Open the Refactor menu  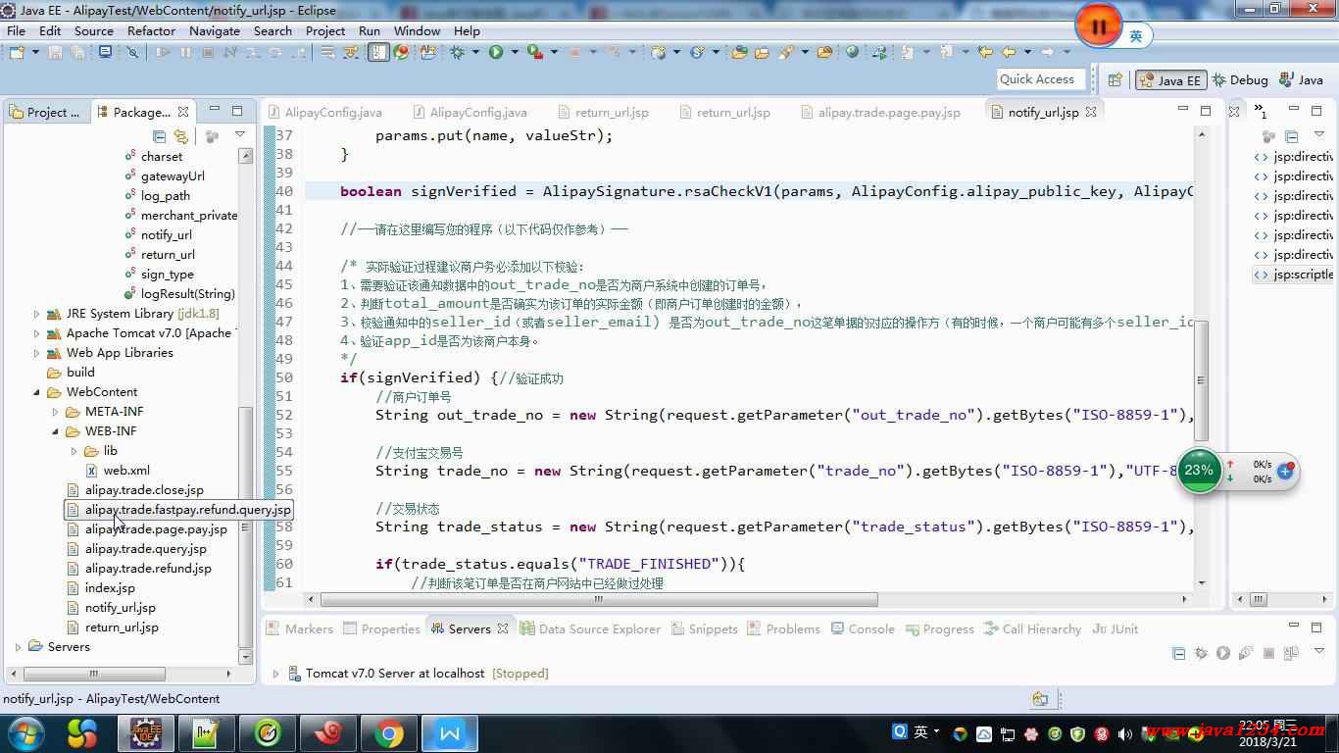(x=151, y=30)
